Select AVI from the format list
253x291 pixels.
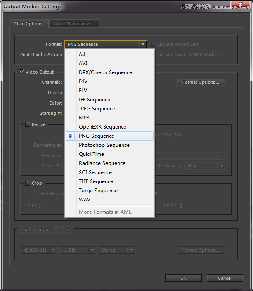83,63
